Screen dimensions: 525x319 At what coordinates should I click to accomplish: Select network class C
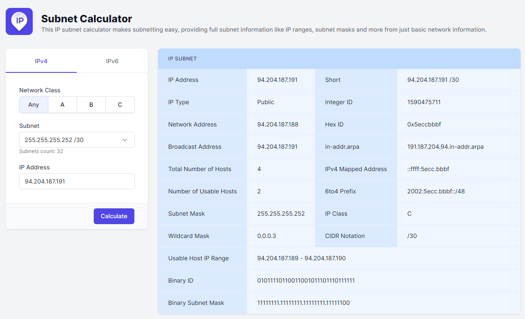tap(120, 105)
